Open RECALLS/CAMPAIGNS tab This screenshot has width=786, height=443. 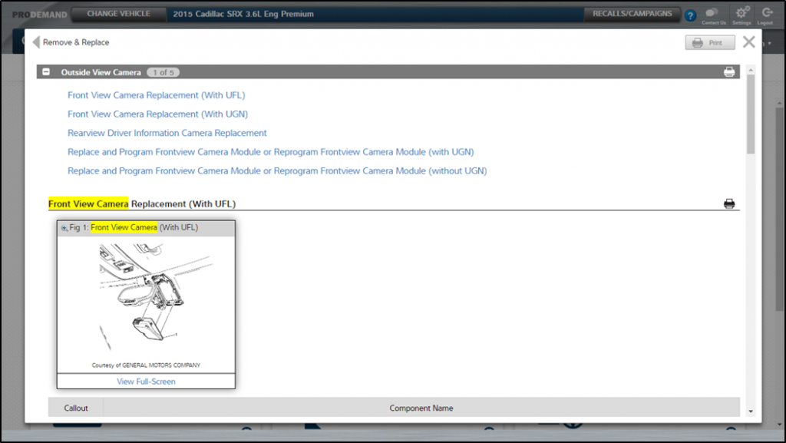tap(632, 14)
